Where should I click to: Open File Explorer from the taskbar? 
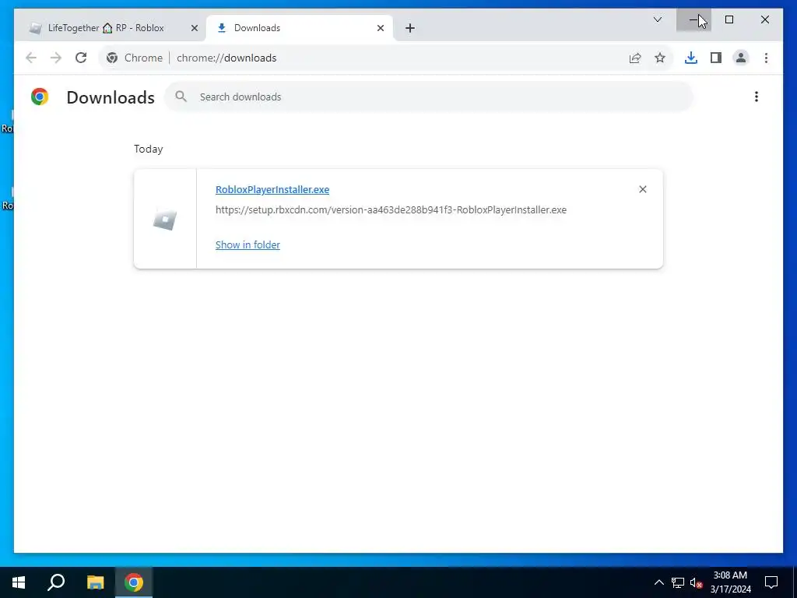click(x=95, y=582)
